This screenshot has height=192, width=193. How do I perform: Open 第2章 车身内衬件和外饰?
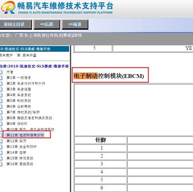[x=26, y=83]
